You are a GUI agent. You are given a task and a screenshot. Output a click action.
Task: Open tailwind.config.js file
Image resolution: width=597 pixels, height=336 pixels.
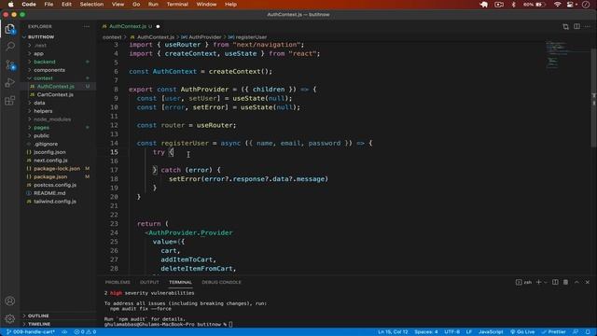tap(55, 202)
